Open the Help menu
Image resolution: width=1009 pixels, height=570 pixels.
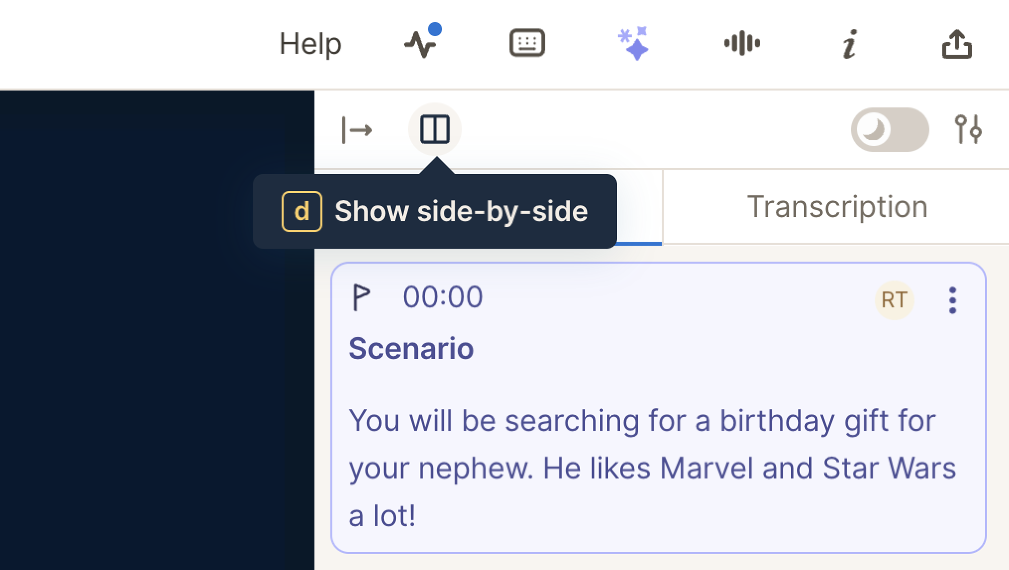point(310,44)
